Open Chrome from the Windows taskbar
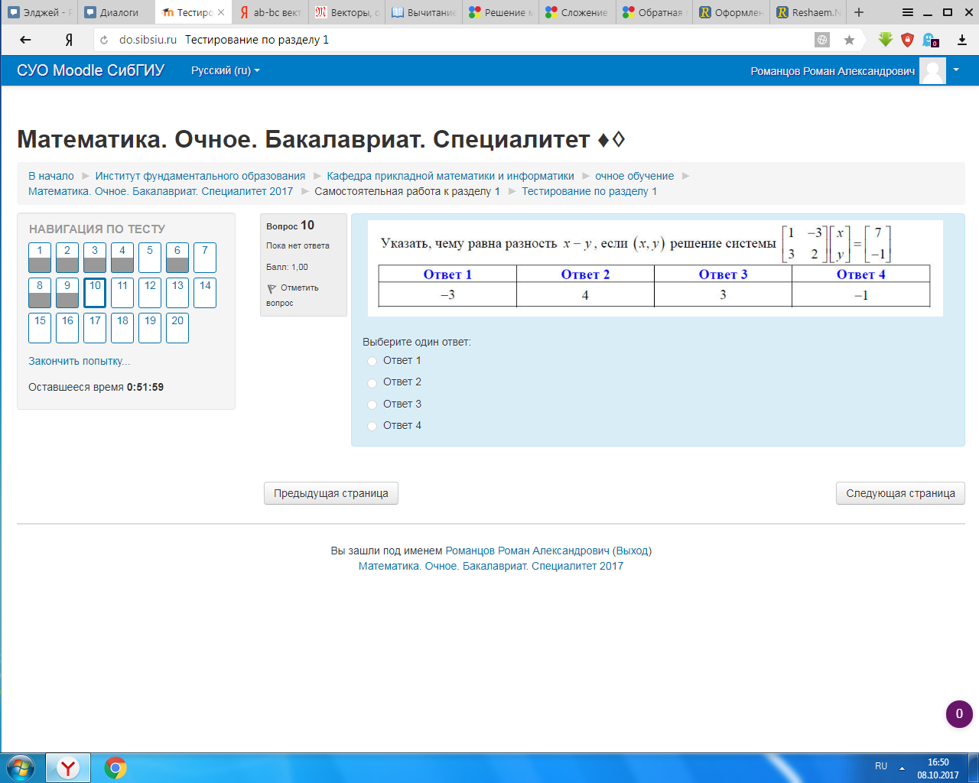This screenshot has height=783, width=979. pyautogui.click(x=115, y=768)
